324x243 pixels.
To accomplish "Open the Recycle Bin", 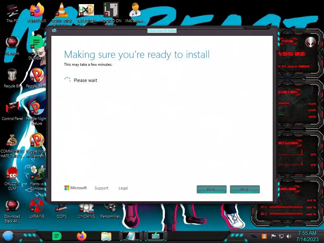I will [12, 78].
